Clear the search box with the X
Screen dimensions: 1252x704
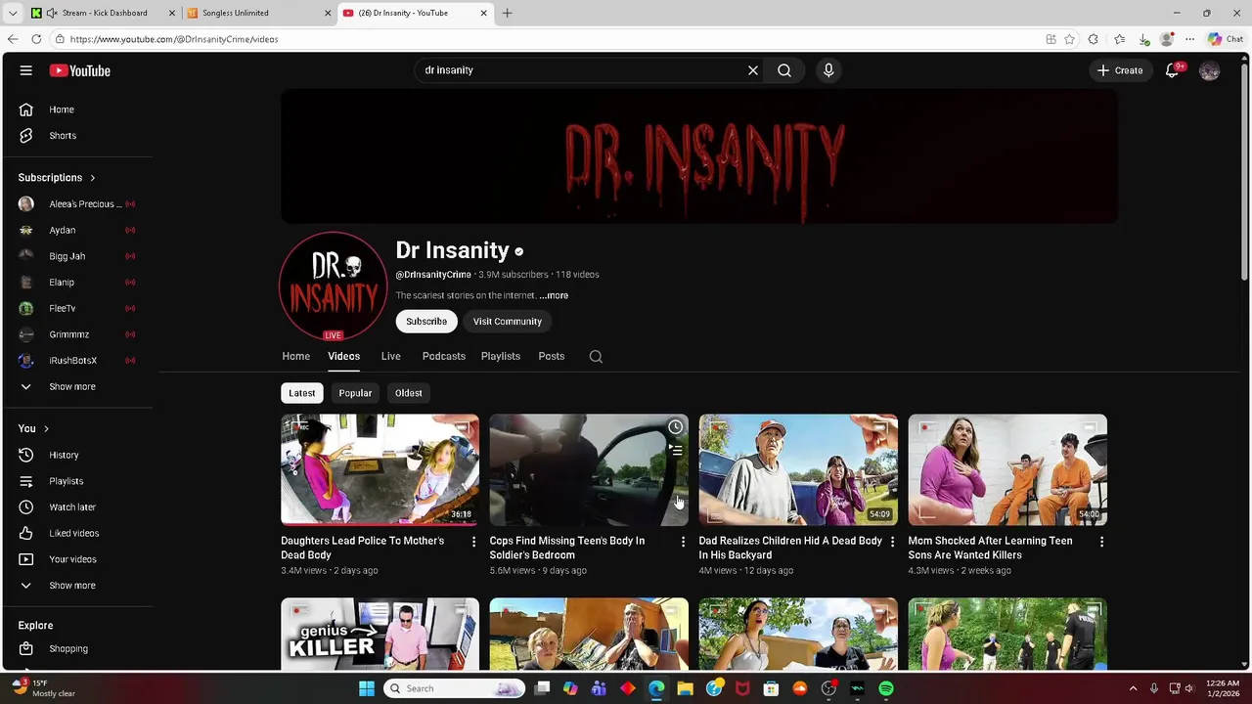[x=753, y=70]
